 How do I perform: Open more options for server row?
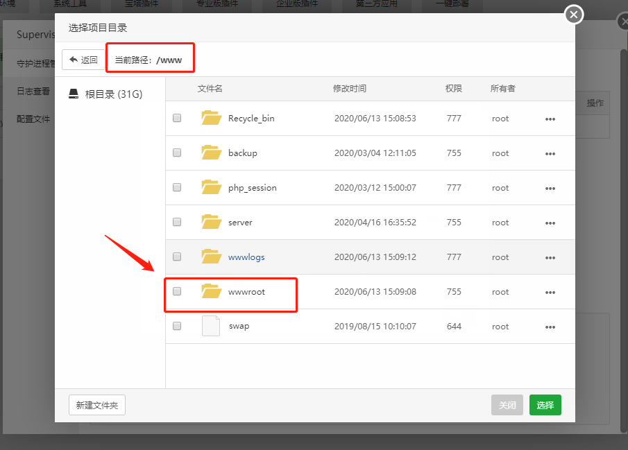point(550,223)
